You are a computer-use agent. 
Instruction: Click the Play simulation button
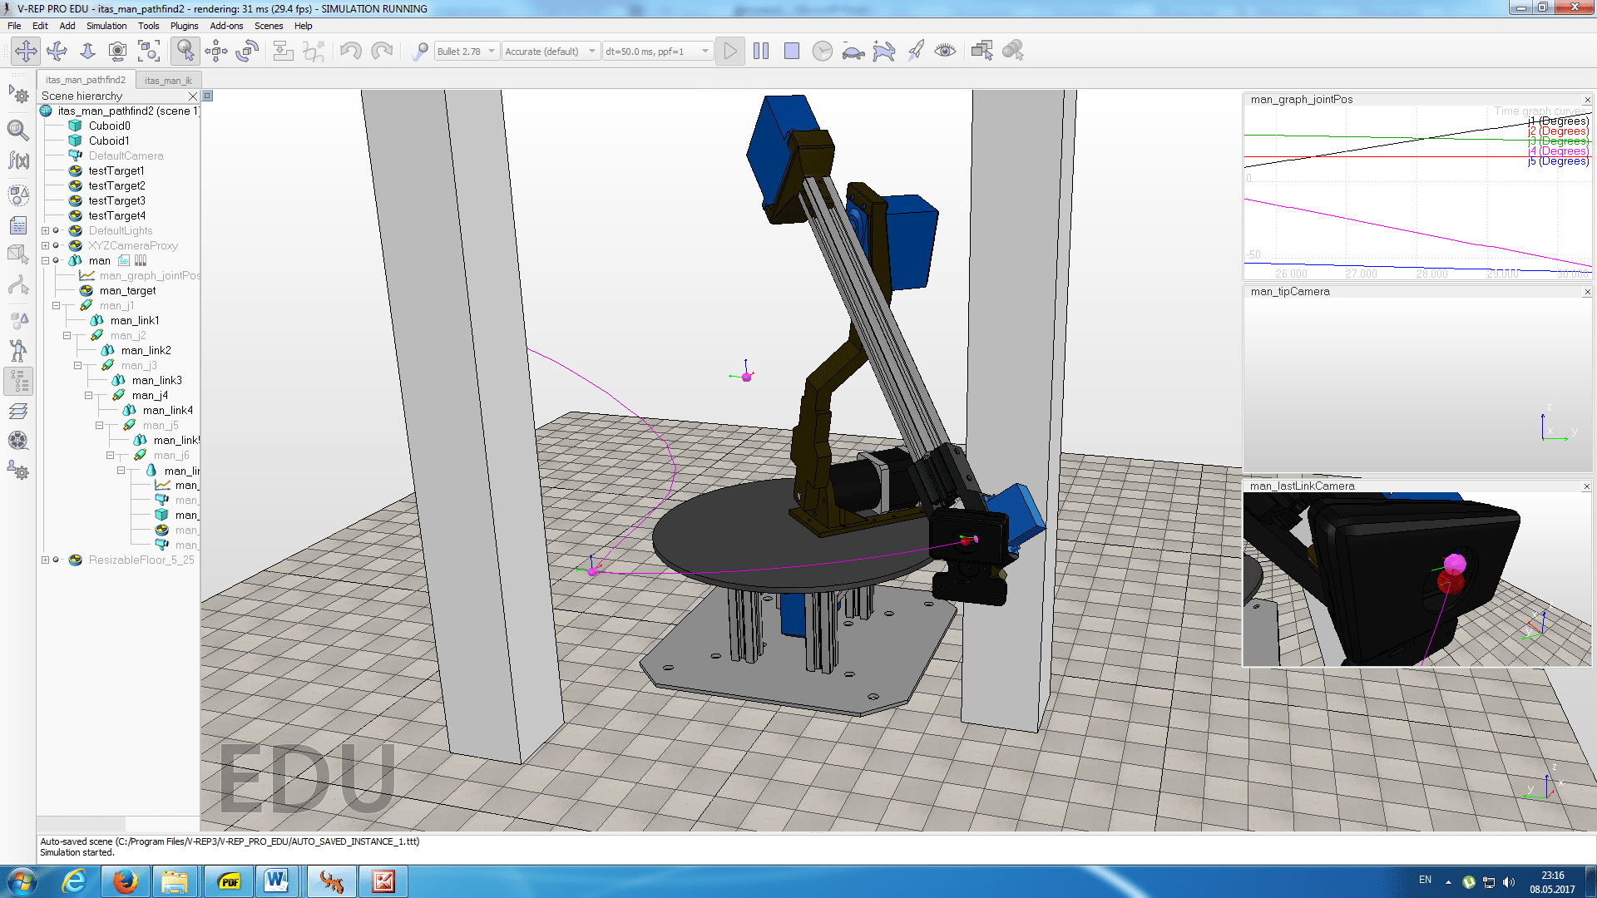[730, 51]
